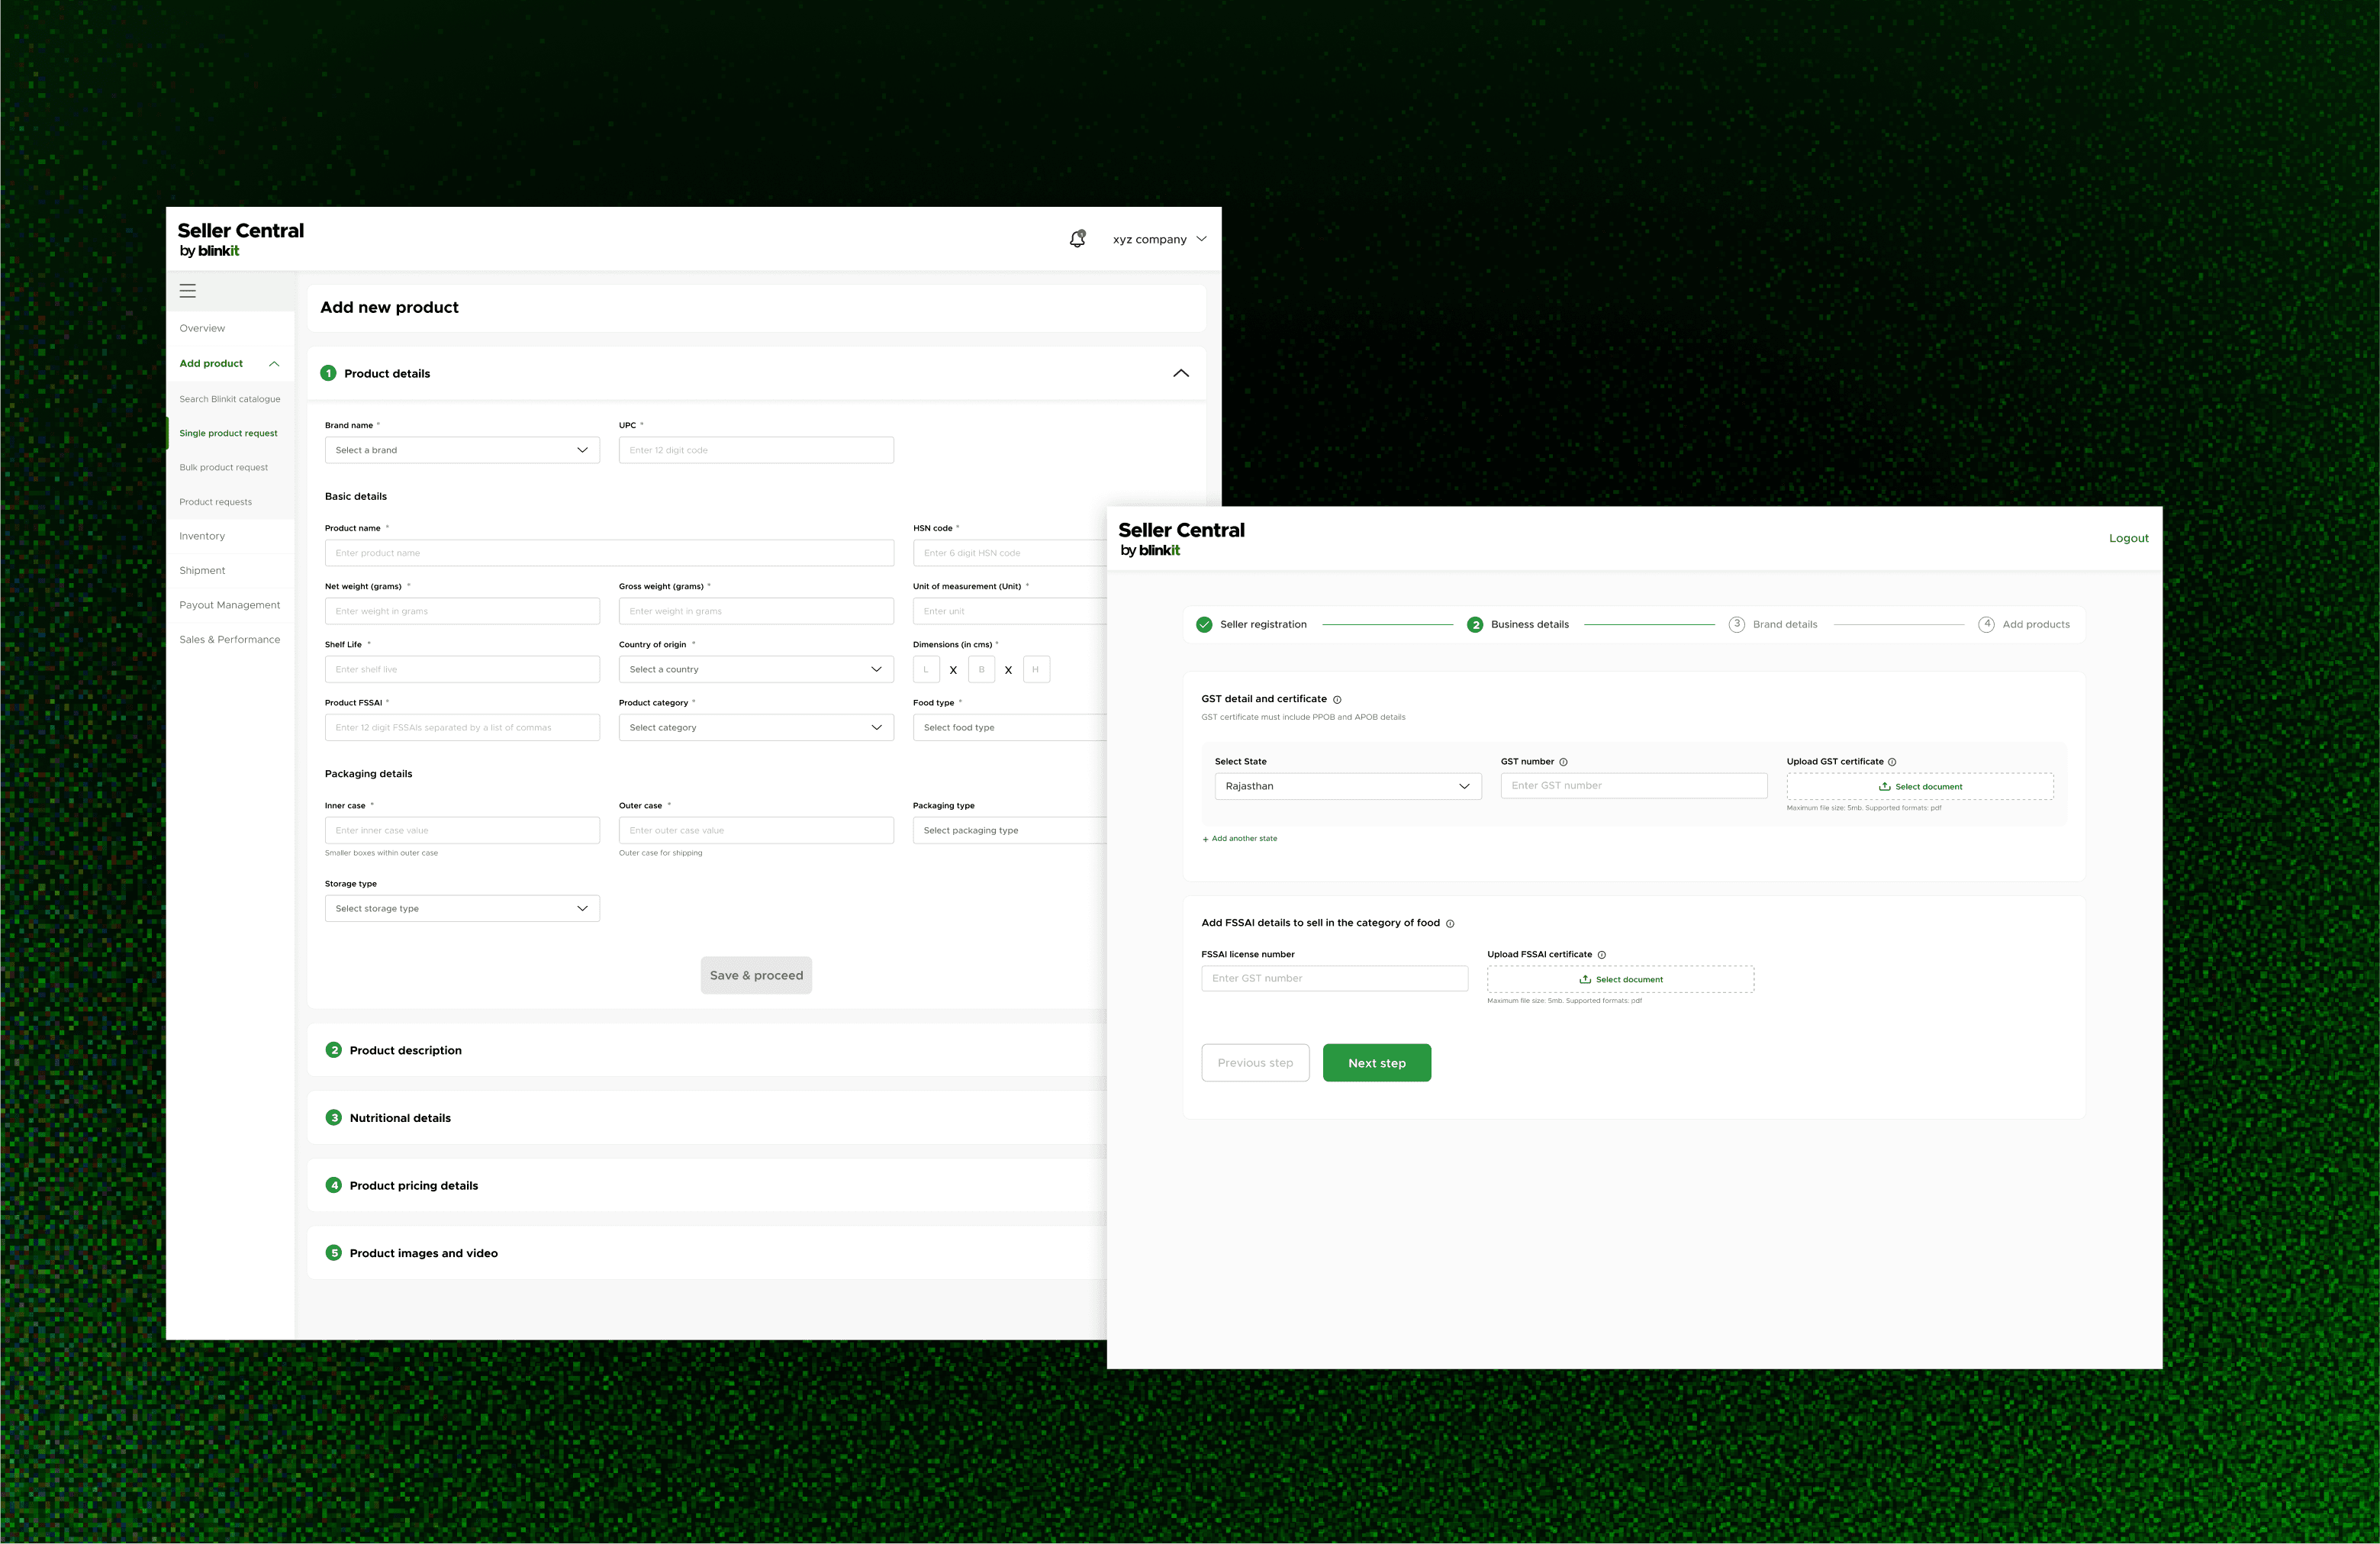Click info icon next to GST detail heading
This screenshot has width=2380, height=1544.
[1337, 700]
